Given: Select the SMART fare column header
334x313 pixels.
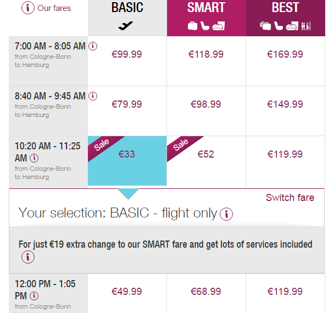Looking at the screenshot, I should coord(206,8).
